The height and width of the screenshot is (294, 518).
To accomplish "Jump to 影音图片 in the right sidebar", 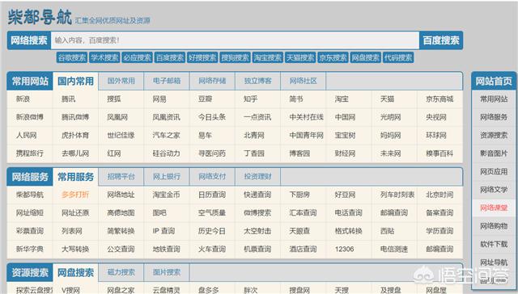I will click(x=494, y=153).
